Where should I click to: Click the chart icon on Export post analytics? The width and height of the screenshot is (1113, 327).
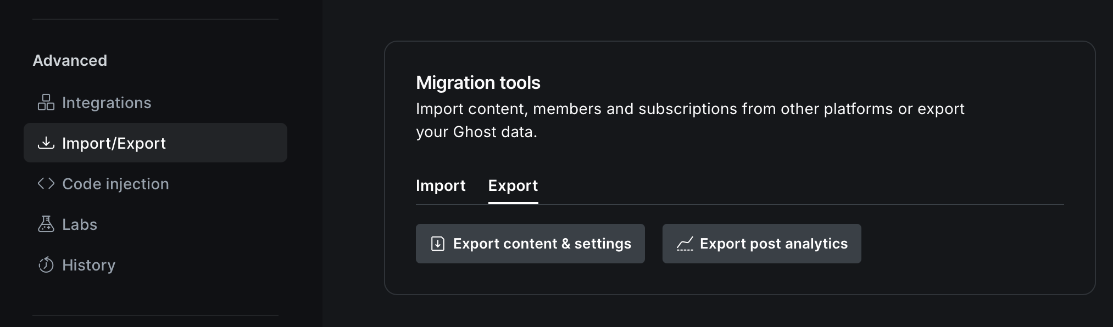(685, 244)
